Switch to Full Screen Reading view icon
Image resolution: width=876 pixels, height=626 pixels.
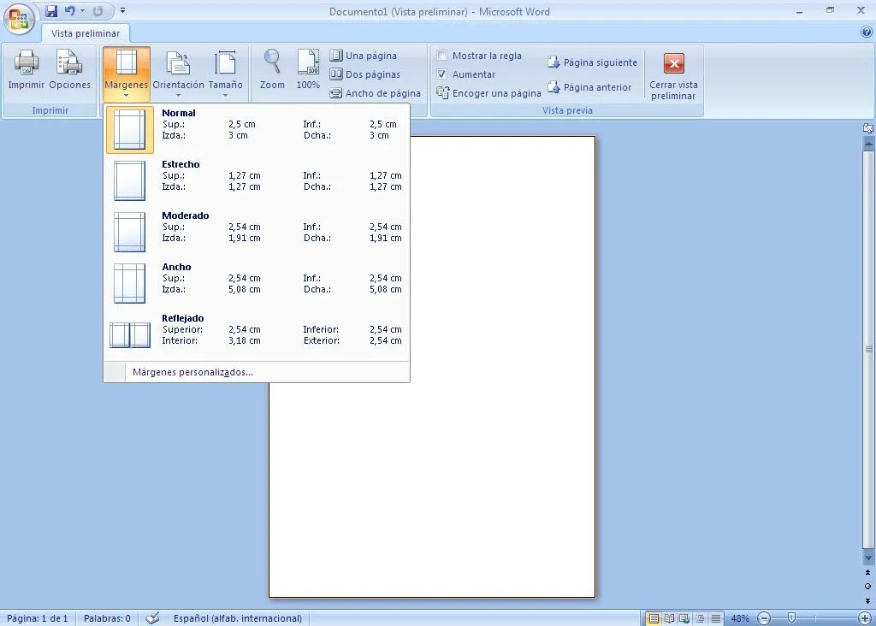(669, 618)
